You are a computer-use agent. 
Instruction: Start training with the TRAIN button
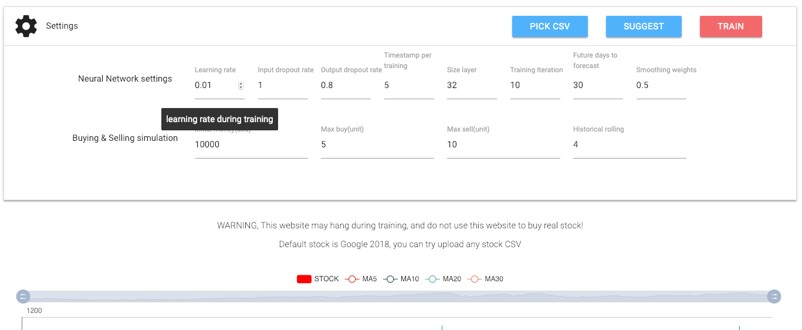(730, 26)
